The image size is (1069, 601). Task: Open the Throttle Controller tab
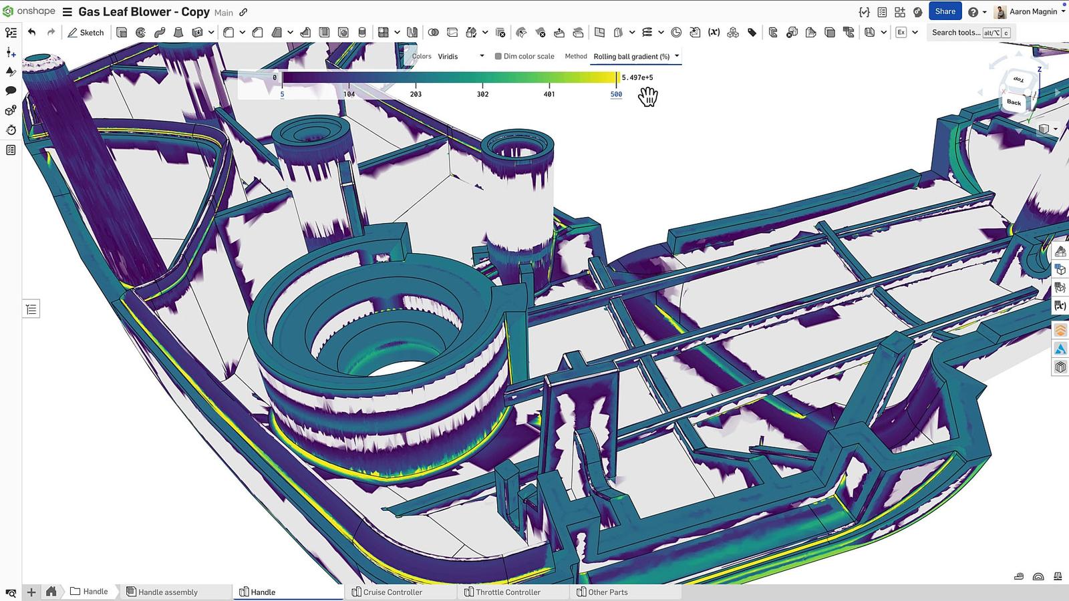click(x=512, y=592)
